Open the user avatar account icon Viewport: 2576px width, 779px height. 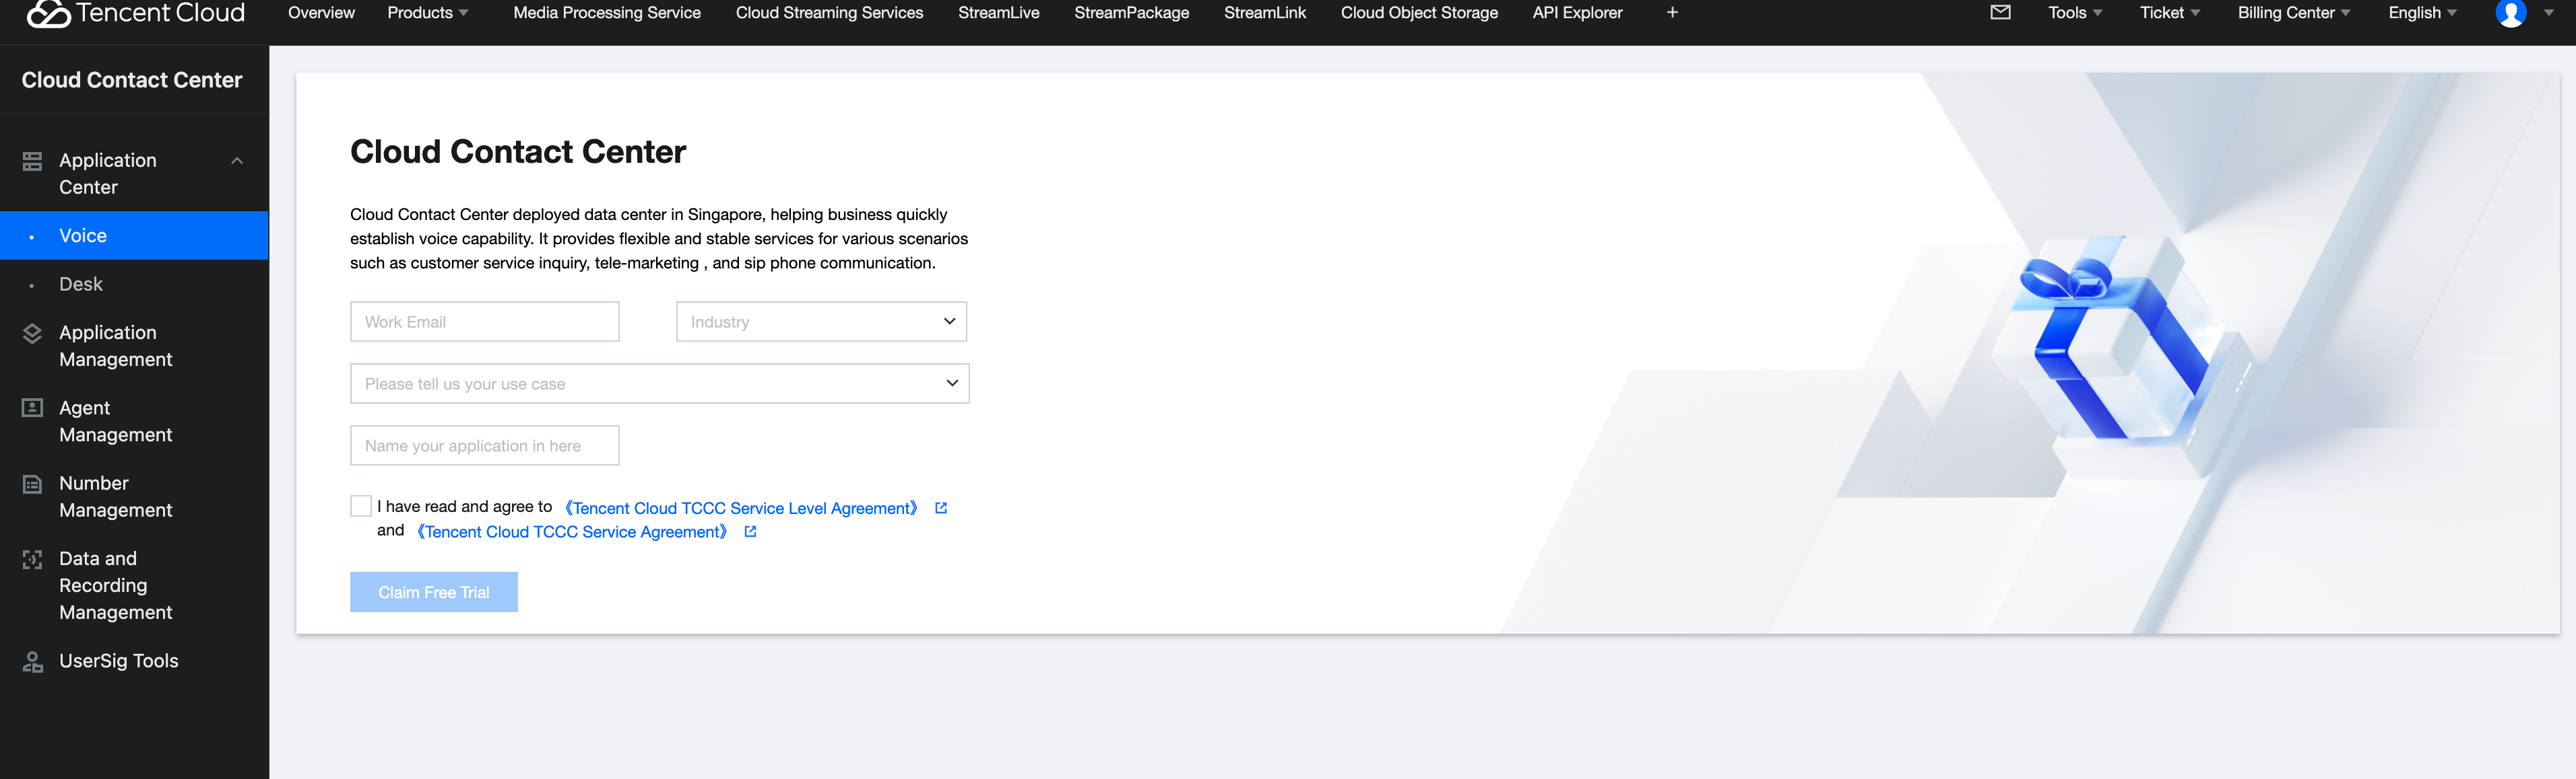coord(2510,13)
